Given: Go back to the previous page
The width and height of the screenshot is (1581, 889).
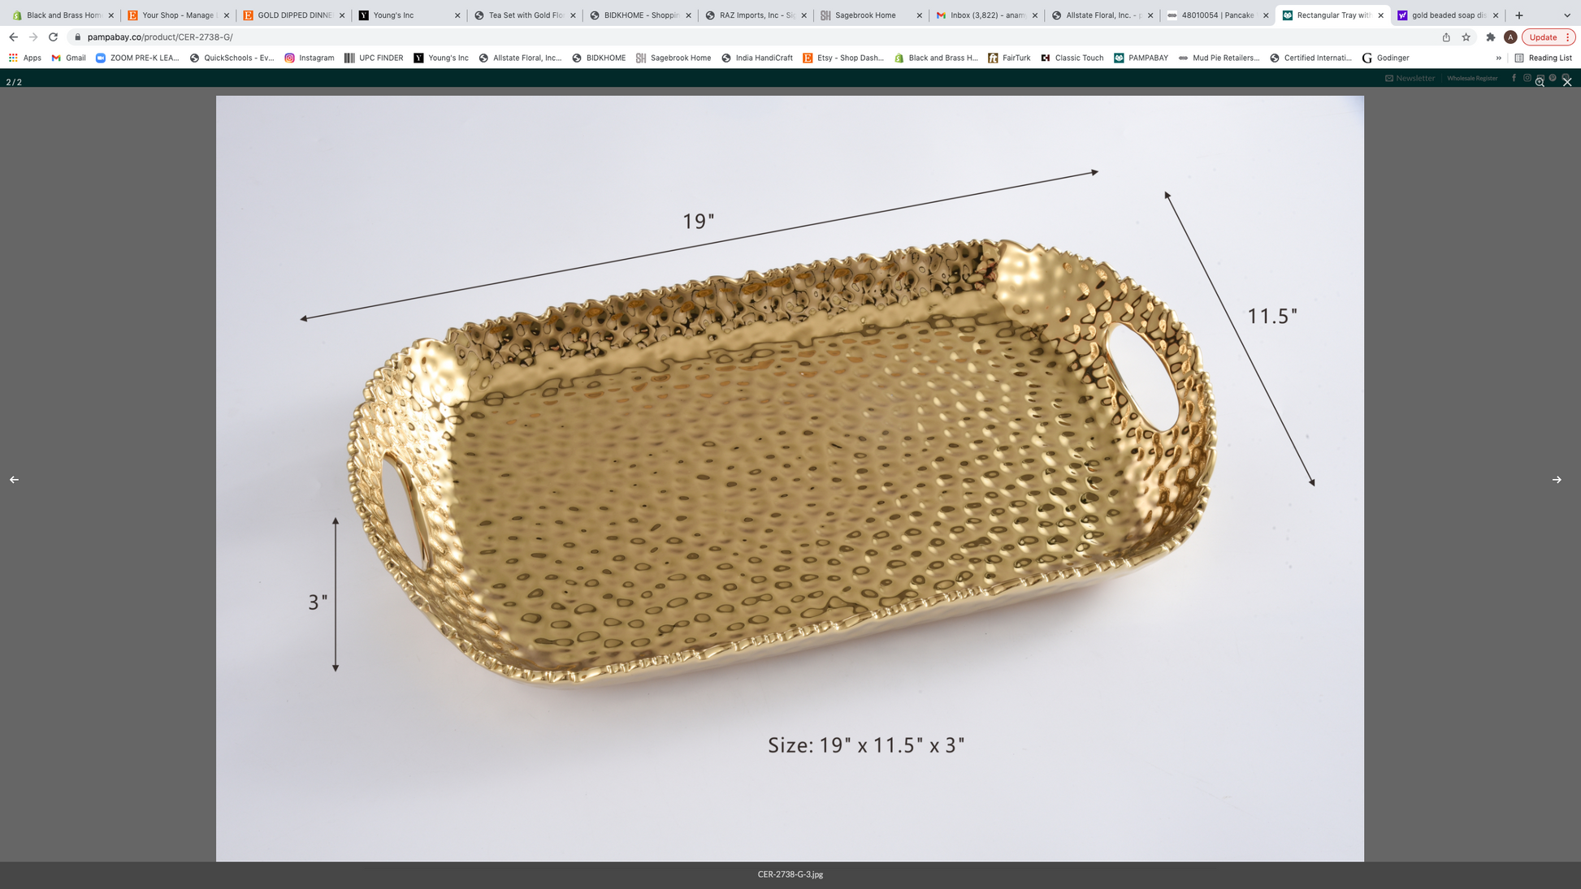Looking at the screenshot, I should [x=14, y=37].
